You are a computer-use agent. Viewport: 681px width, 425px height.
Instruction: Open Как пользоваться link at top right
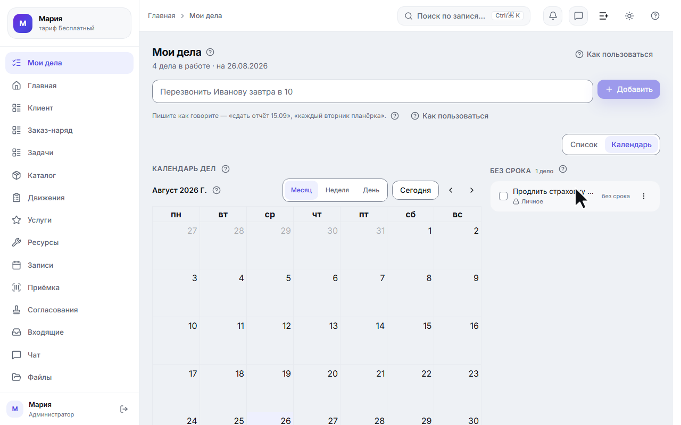614,54
